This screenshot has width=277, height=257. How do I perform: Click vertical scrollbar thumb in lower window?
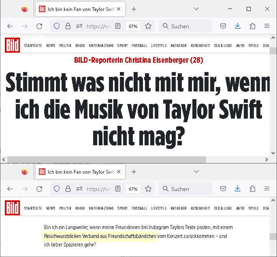[273, 236]
